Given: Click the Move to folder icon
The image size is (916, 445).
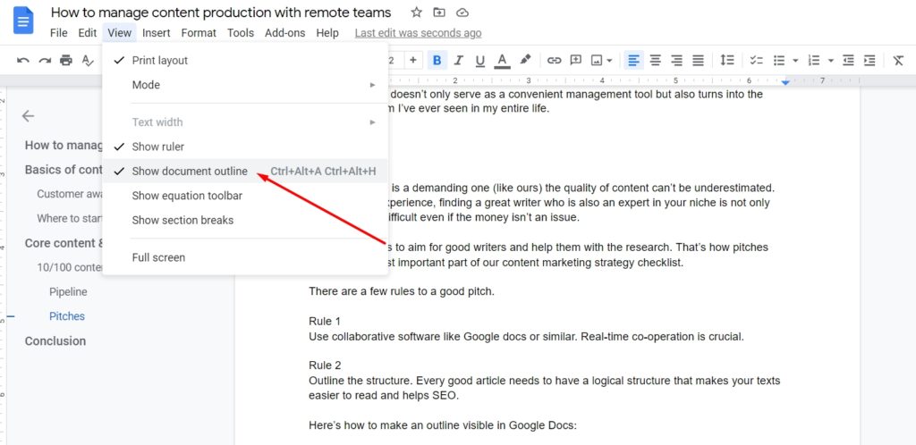Looking at the screenshot, I should (438, 13).
